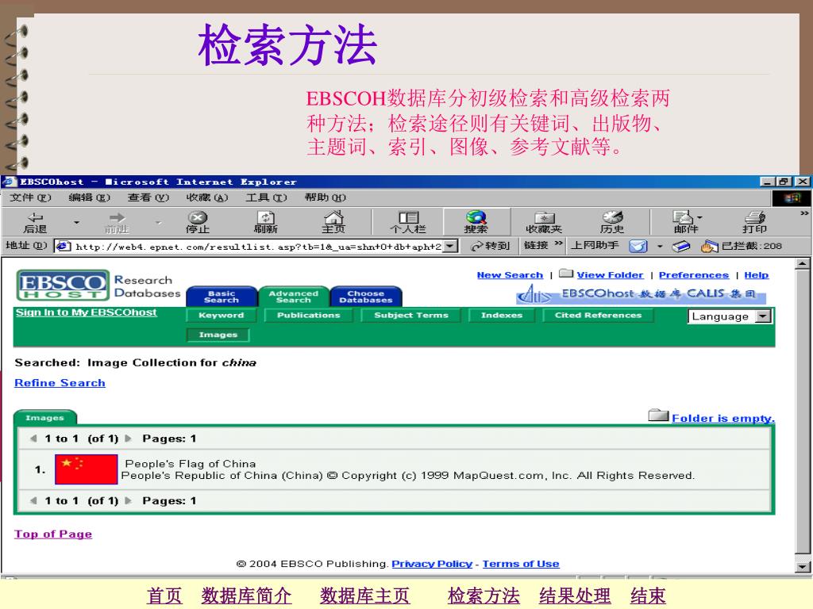Click upper previous-page arrow in results

click(33, 439)
